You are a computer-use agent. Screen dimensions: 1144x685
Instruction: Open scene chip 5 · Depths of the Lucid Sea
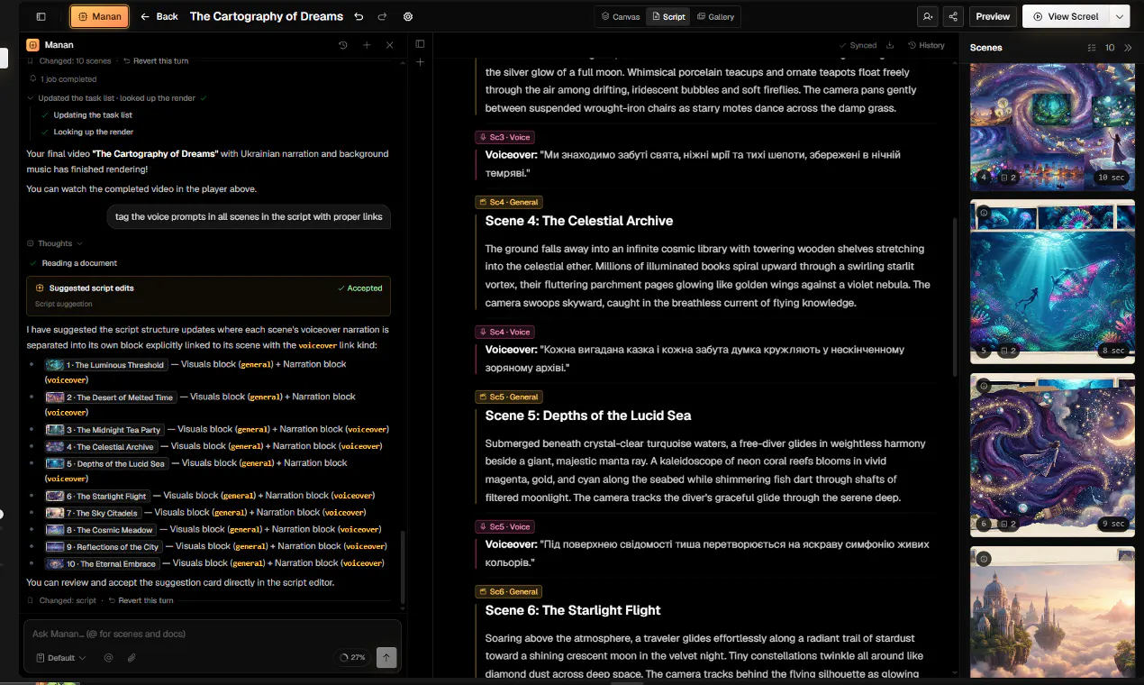(106, 464)
